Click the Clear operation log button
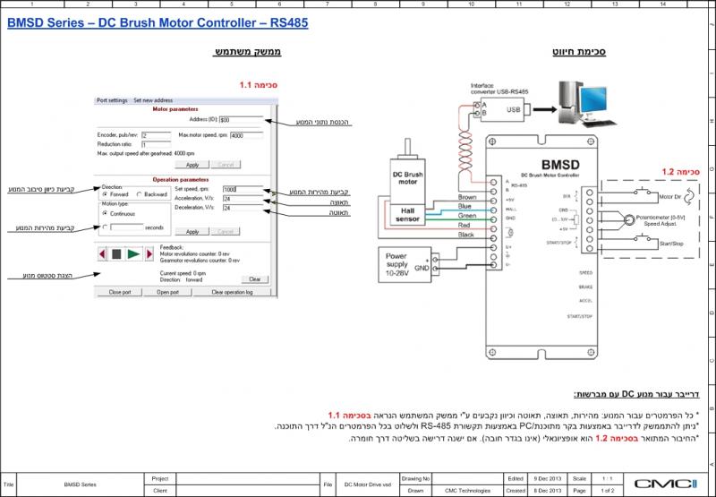 [x=232, y=292]
